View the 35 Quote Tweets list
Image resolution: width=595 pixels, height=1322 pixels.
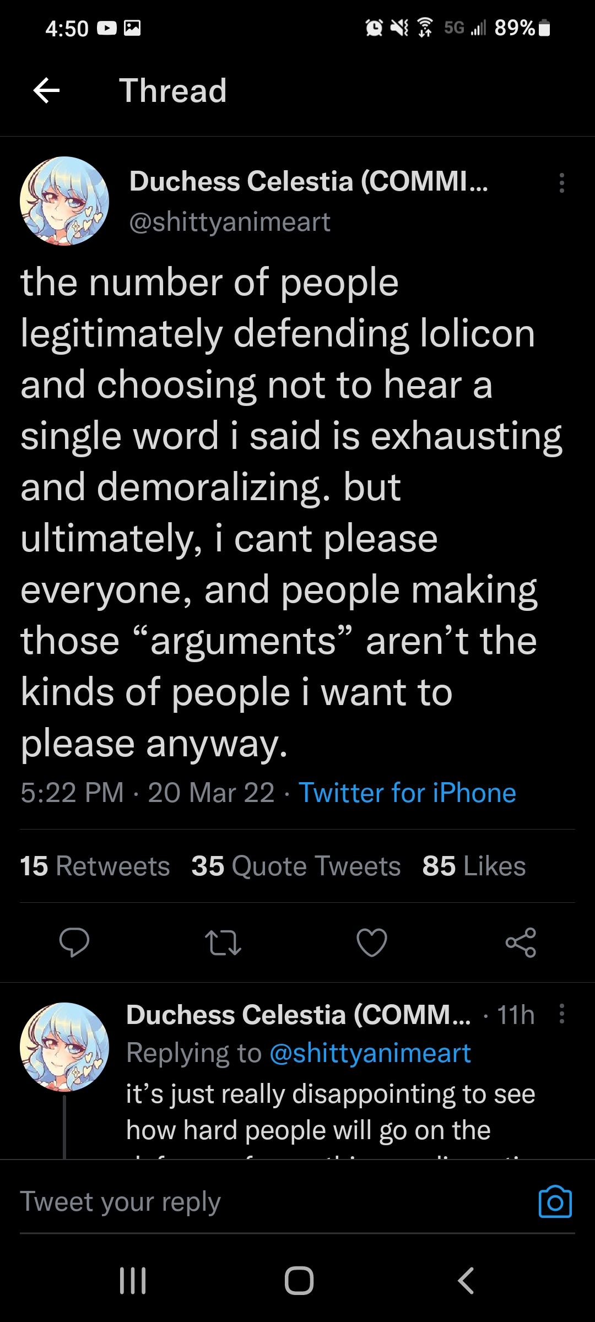pyautogui.click(x=296, y=866)
